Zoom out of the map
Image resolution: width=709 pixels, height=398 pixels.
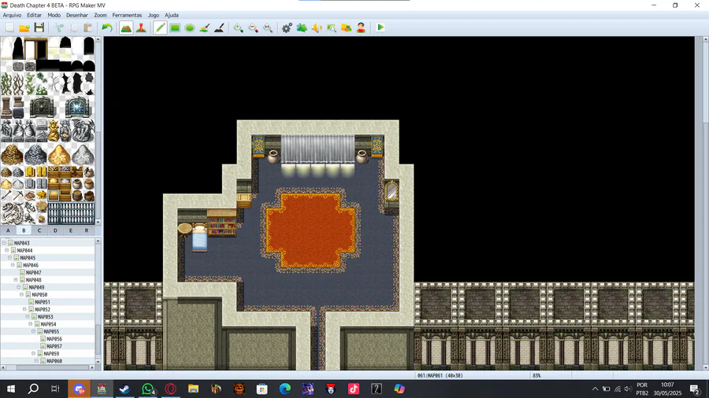(x=253, y=28)
